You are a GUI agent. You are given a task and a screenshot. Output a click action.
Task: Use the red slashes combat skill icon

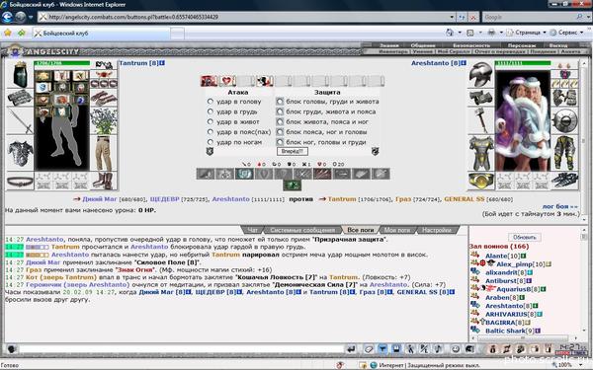322,174
